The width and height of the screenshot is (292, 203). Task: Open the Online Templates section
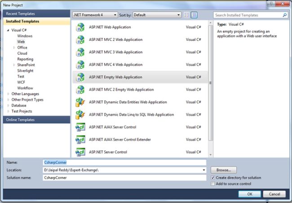[36, 120]
